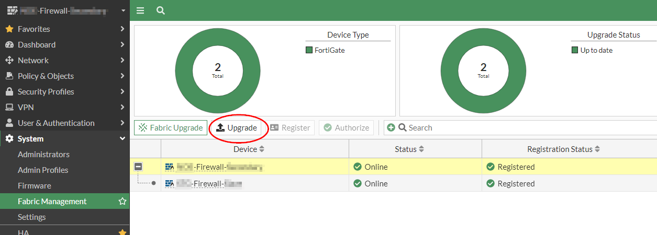
Task: Click the Fabric Upgrade button
Action: point(171,128)
